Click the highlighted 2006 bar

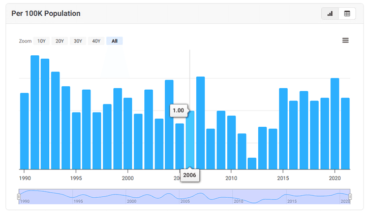click(190, 142)
